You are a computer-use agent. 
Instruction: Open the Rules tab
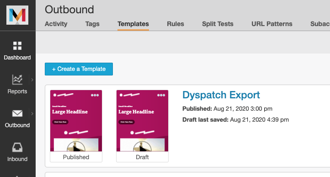click(x=176, y=24)
